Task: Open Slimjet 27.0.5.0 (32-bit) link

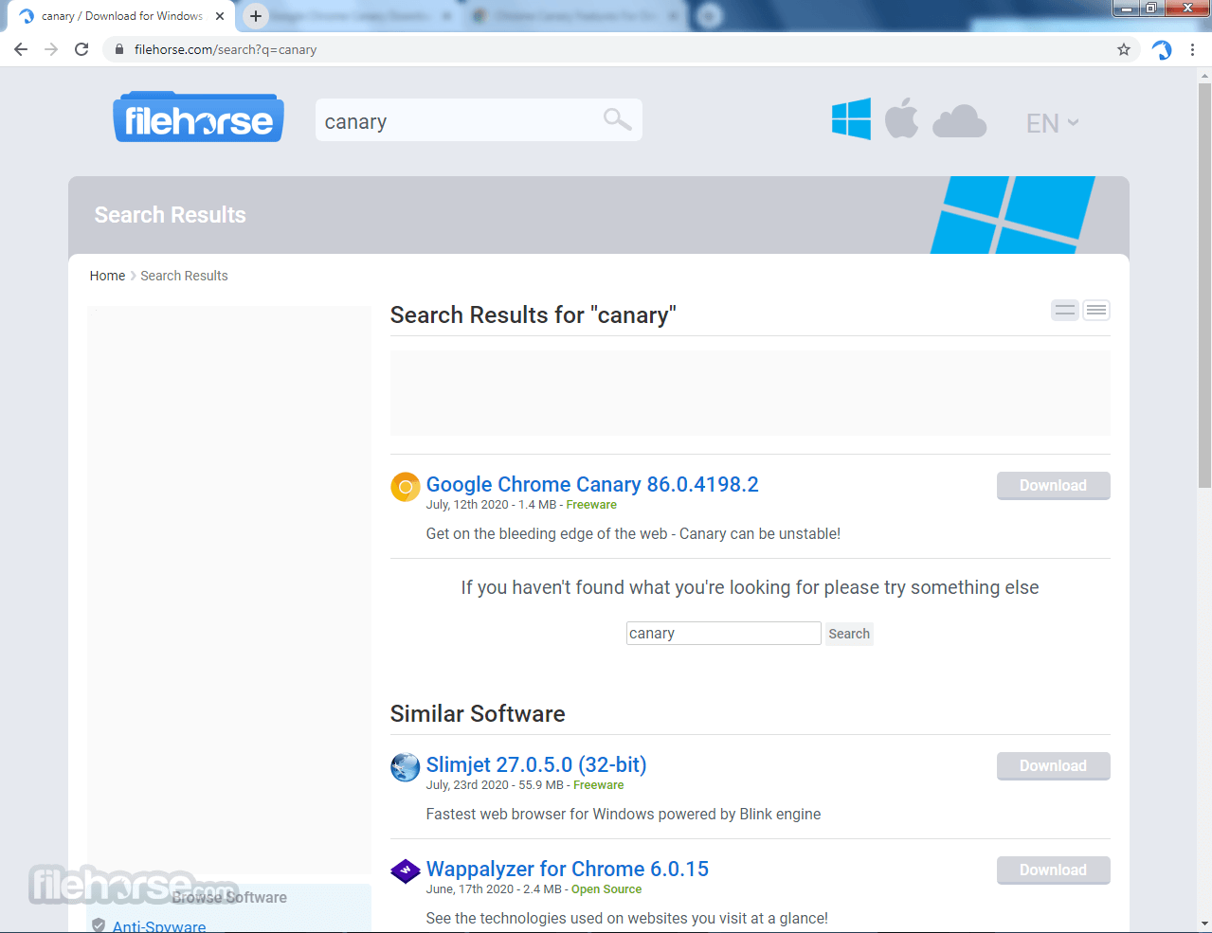Action: 536,764
